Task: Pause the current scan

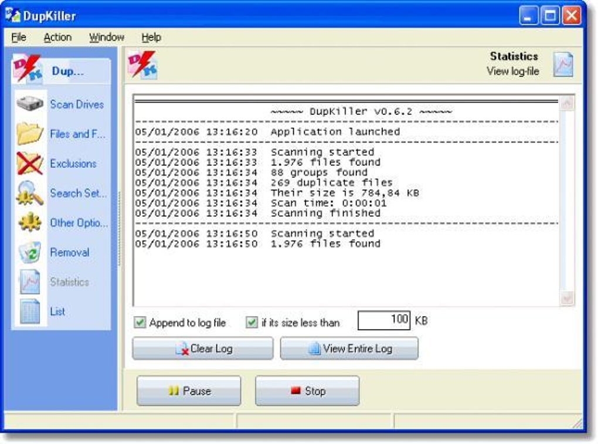Action: click(189, 391)
